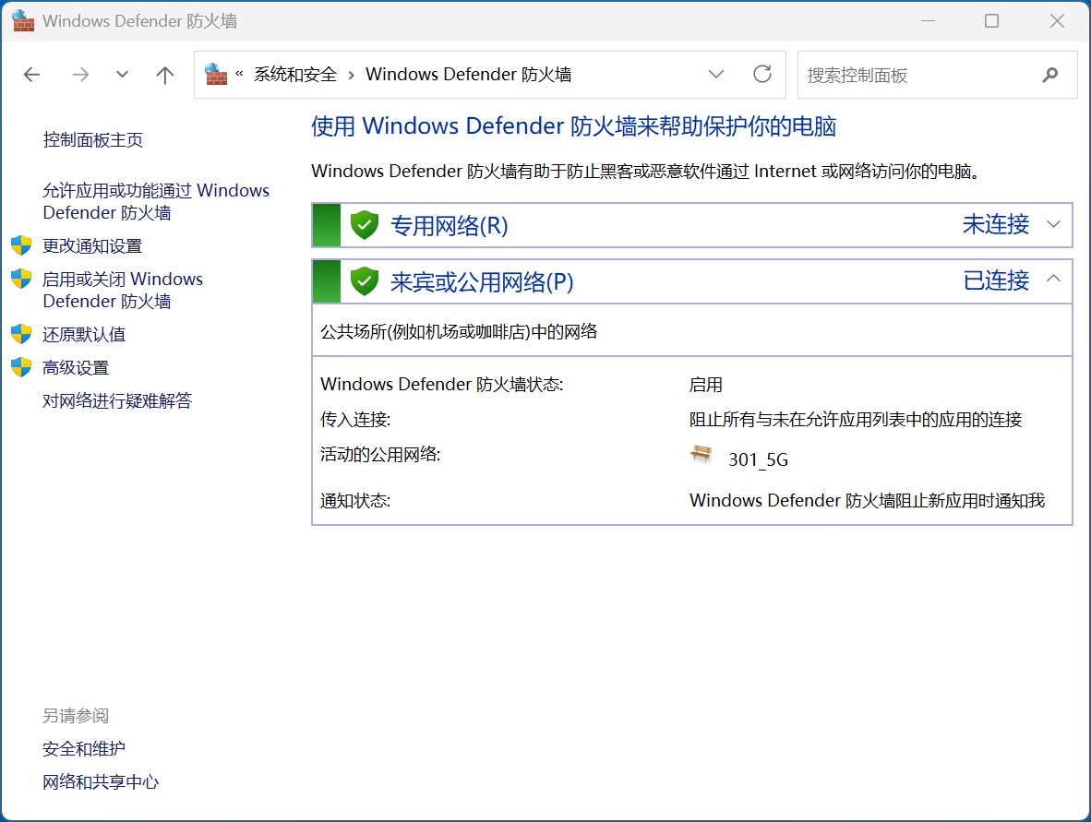Go back using the back arrow
The image size is (1091, 822).
pos(31,75)
